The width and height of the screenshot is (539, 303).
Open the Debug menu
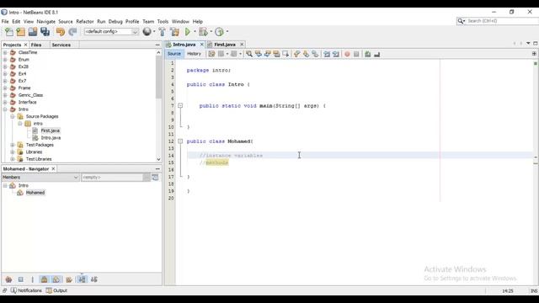(x=115, y=21)
